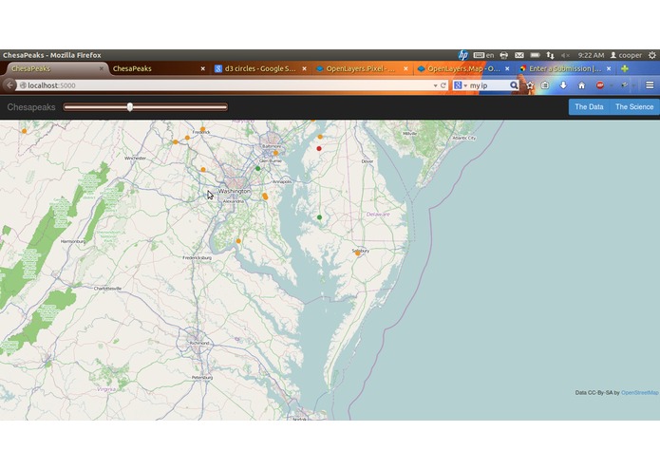
Task: Click the orange marker at Salisbury
Action: pyautogui.click(x=357, y=253)
